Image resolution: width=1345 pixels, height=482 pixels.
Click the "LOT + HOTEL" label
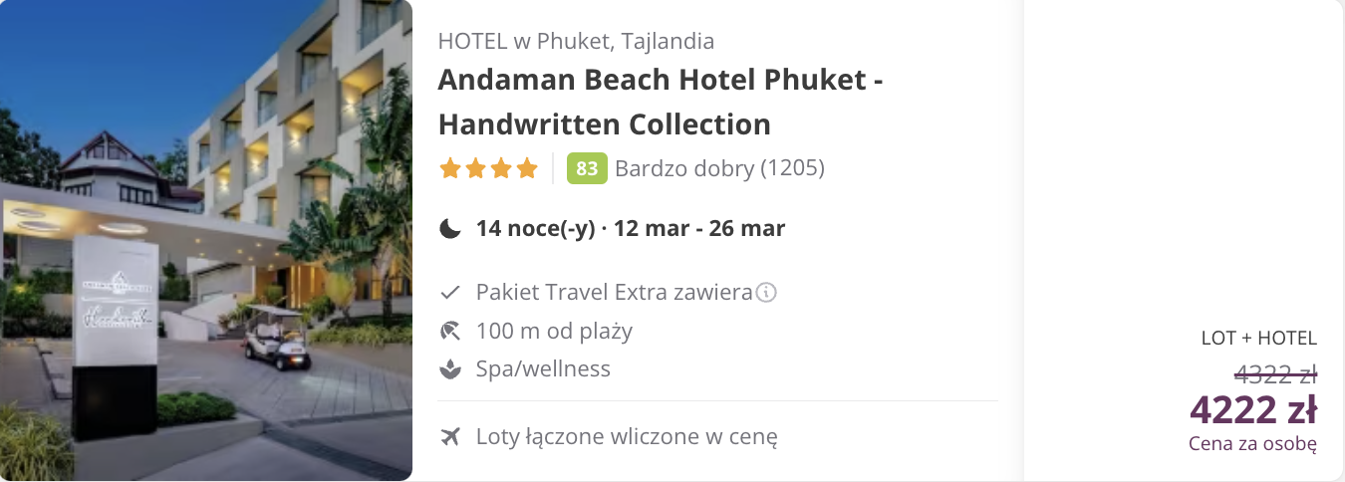(x=1259, y=339)
